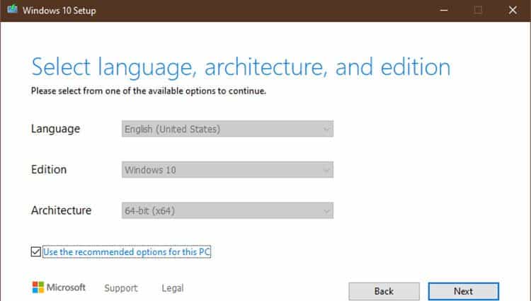The image size is (531, 301).
Task: Uncheck Use the recommended options for this PC
Action: point(36,251)
